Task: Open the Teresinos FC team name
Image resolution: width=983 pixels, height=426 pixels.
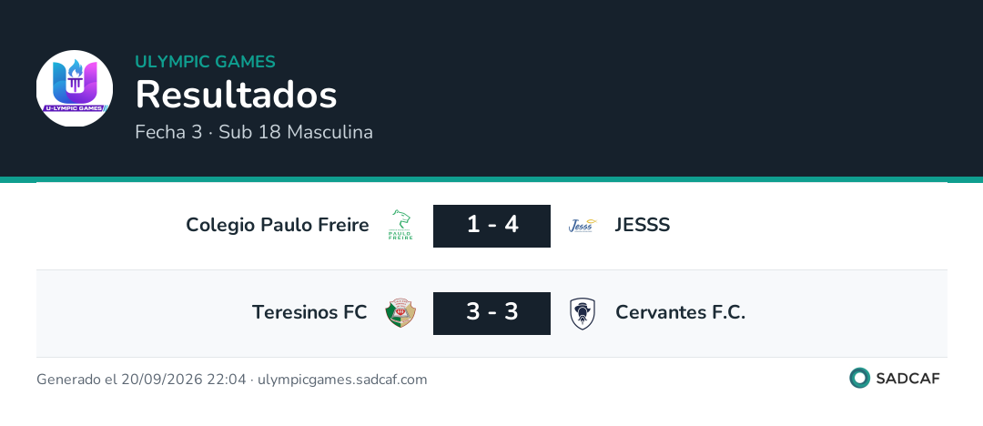Action: click(309, 312)
